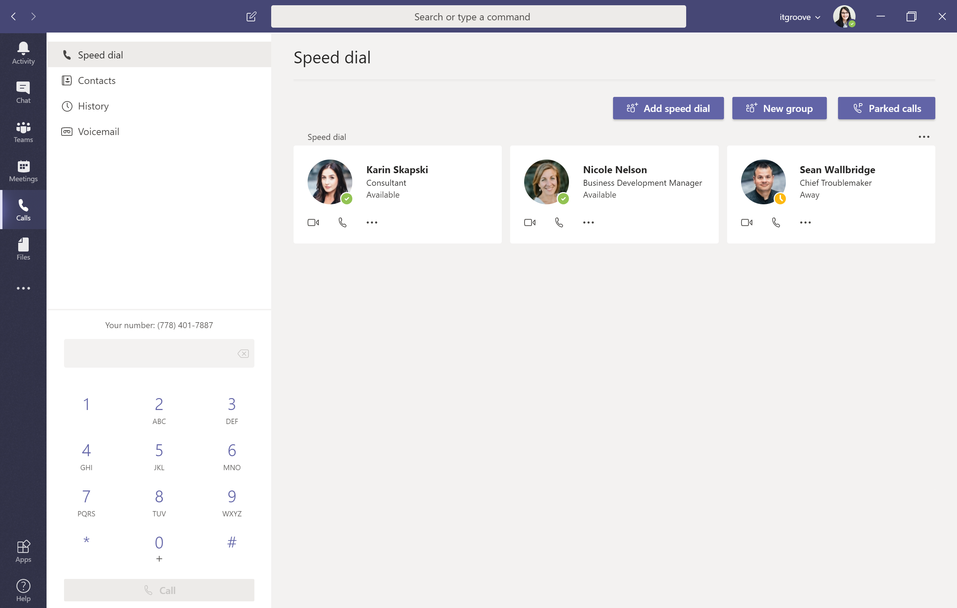Screen dimensions: 957x608
Task: Open the itgroove account dropdown
Action: point(800,17)
